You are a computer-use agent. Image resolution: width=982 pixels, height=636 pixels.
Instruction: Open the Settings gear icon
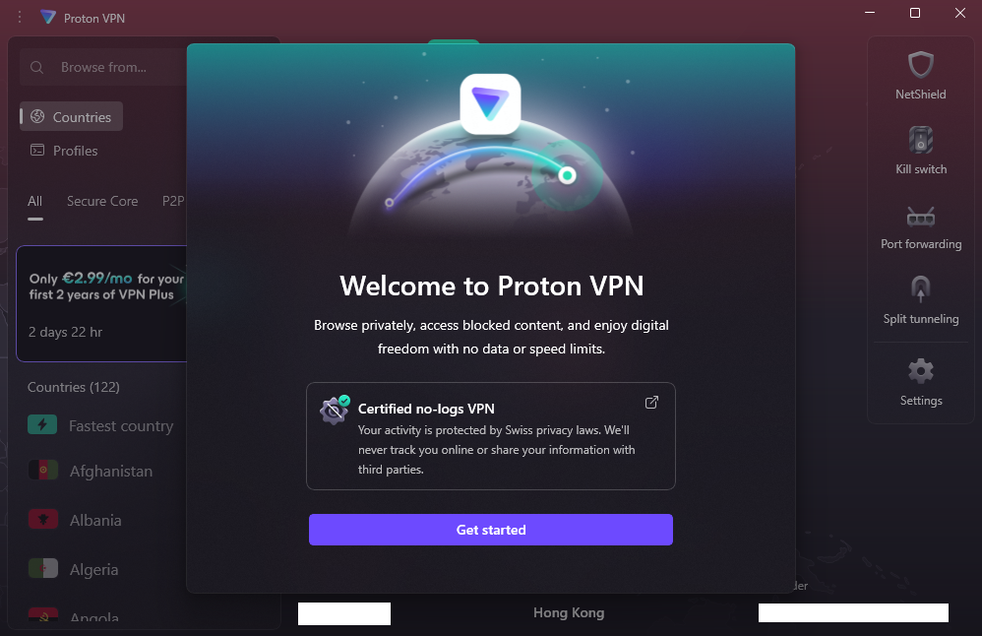point(921,371)
